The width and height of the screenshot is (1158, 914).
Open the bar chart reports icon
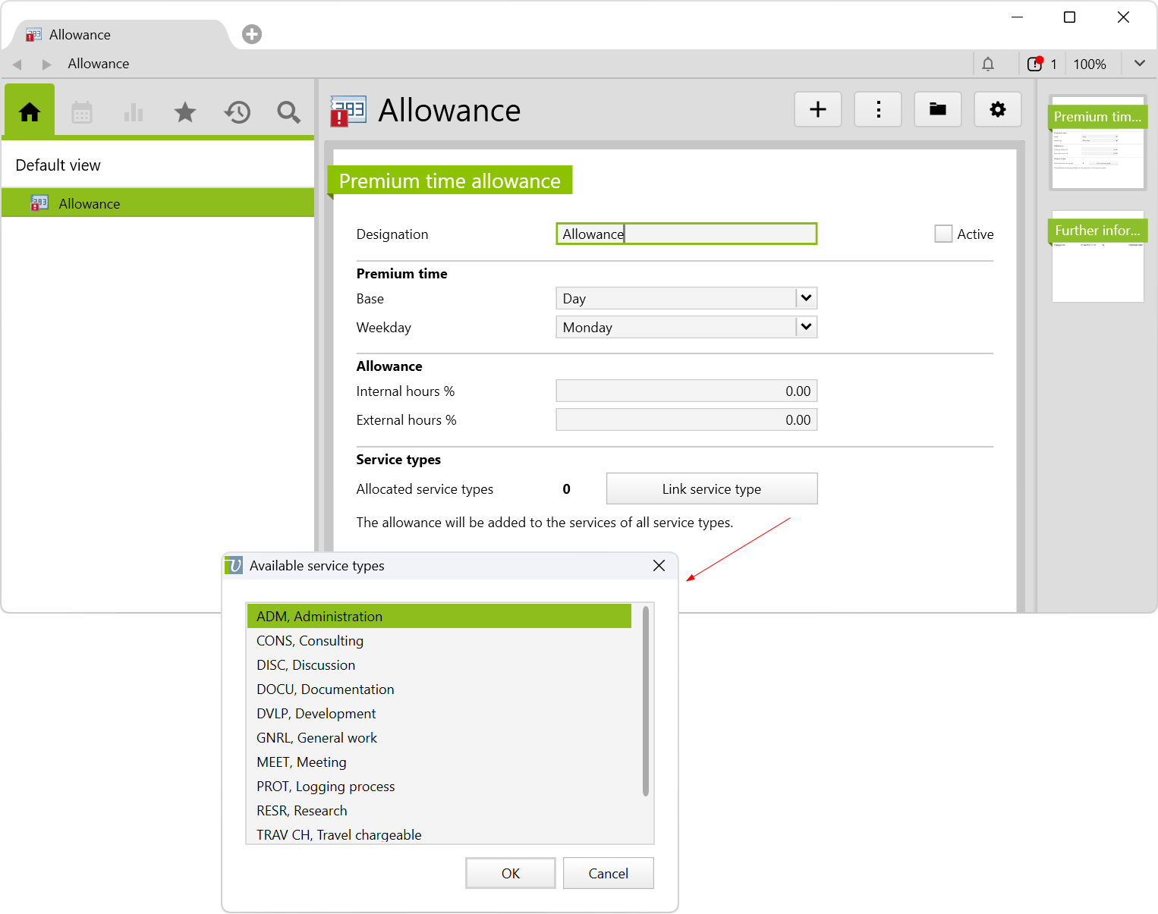[134, 113]
